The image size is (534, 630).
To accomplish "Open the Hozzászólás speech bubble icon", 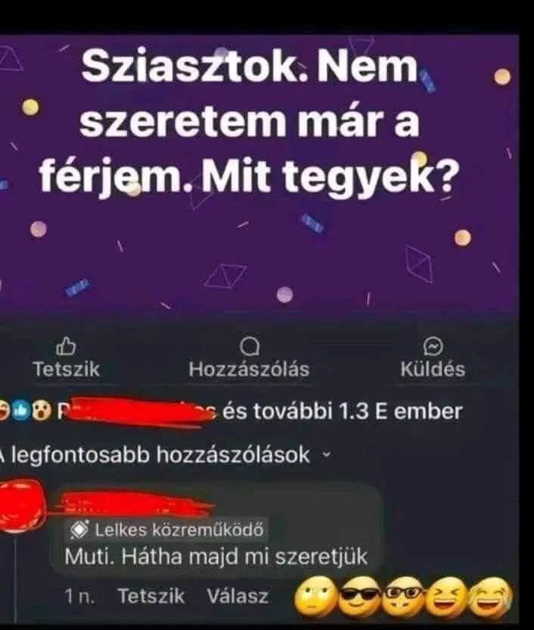I will click(x=249, y=346).
